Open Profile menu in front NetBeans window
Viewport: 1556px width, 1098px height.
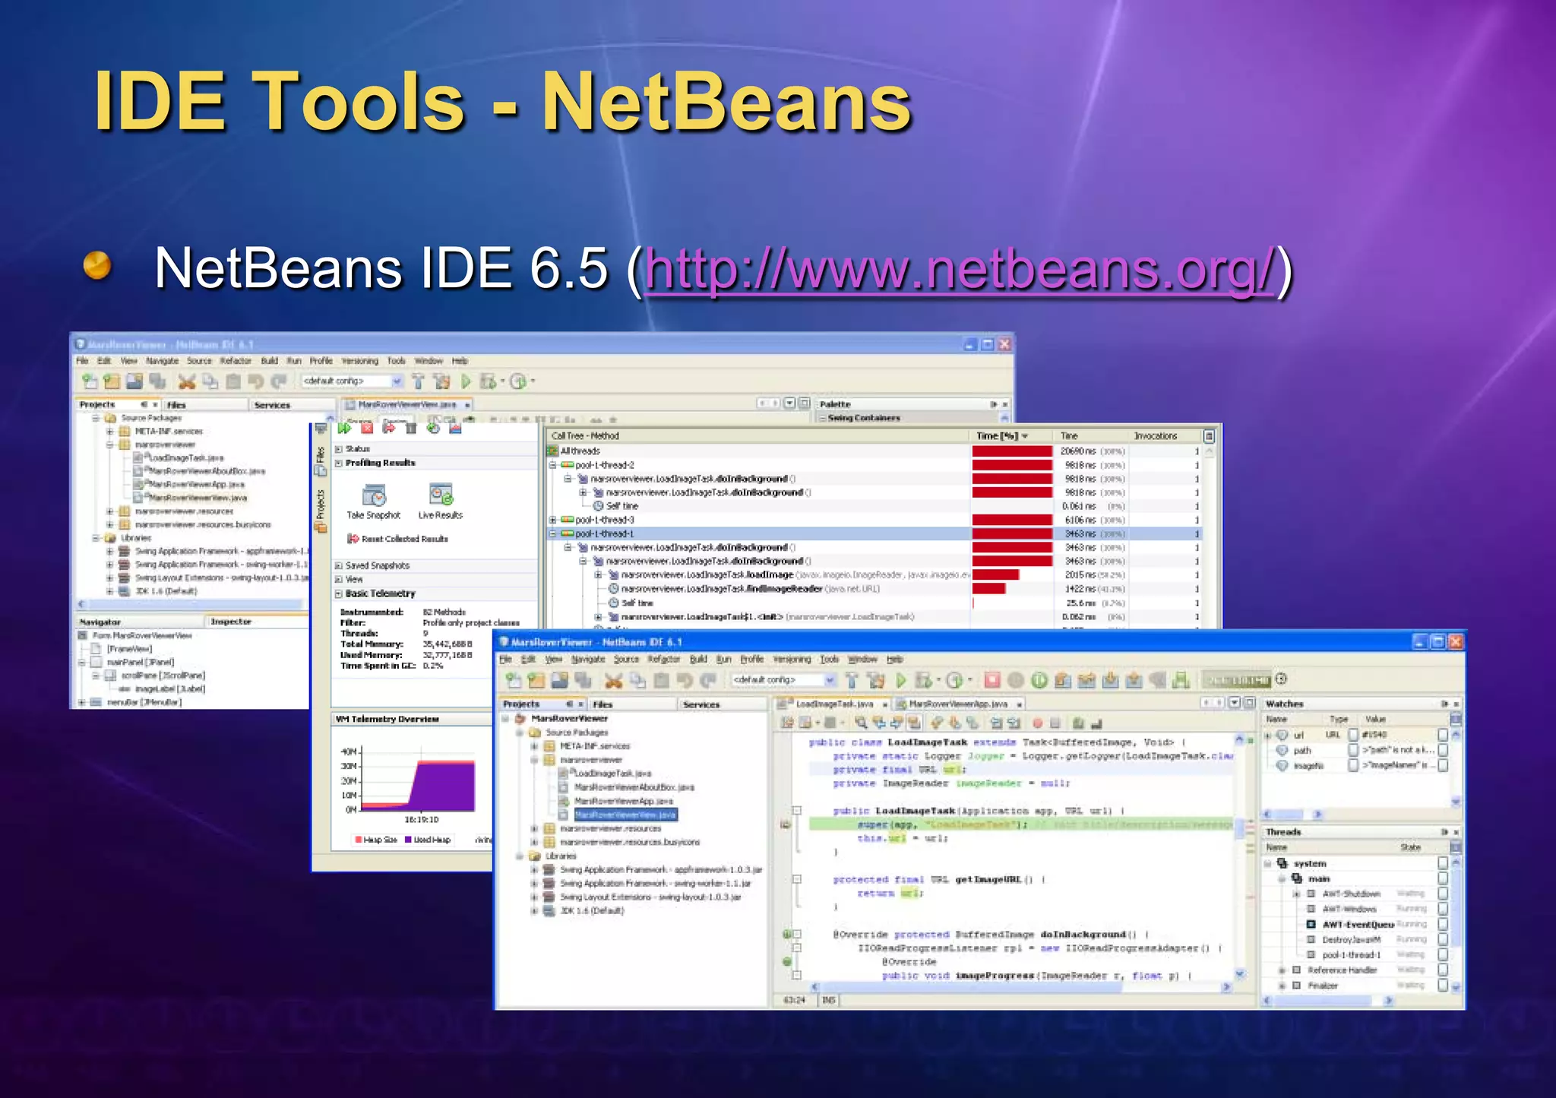(x=751, y=659)
